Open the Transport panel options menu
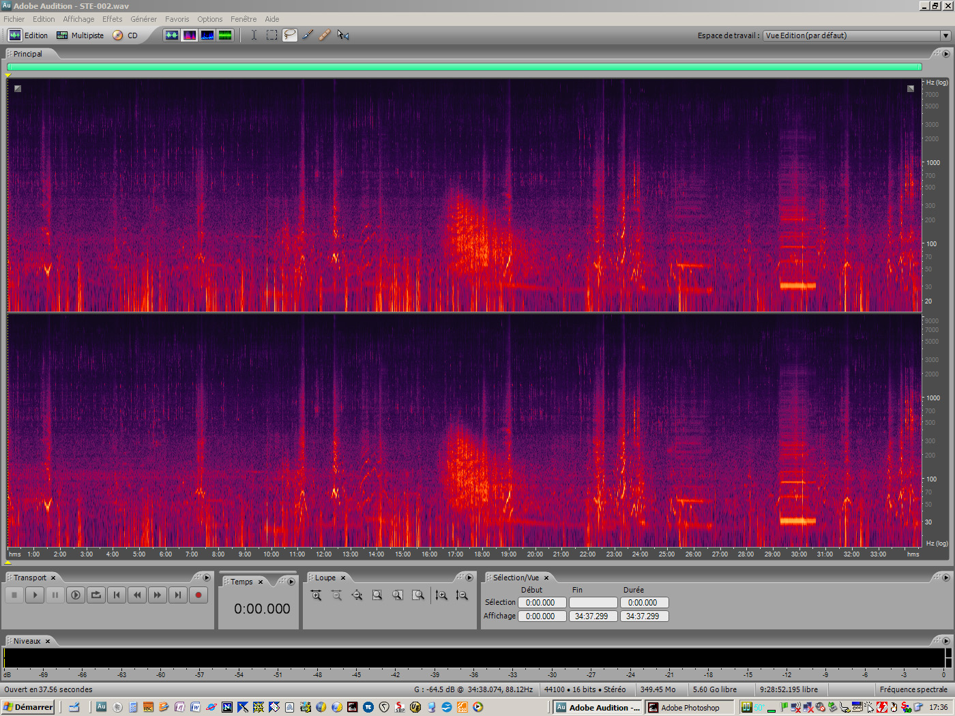Viewport: 955px width, 716px height. [207, 577]
